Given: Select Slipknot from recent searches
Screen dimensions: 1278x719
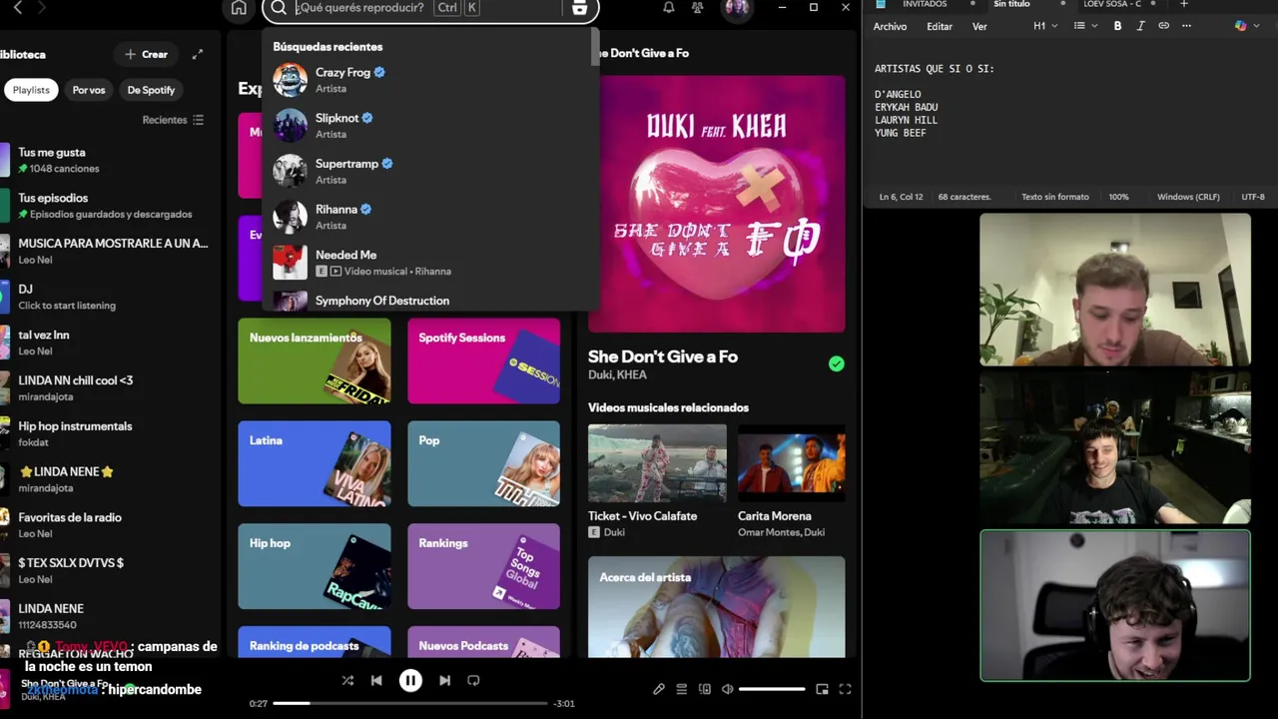Looking at the screenshot, I should tap(429, 126).
